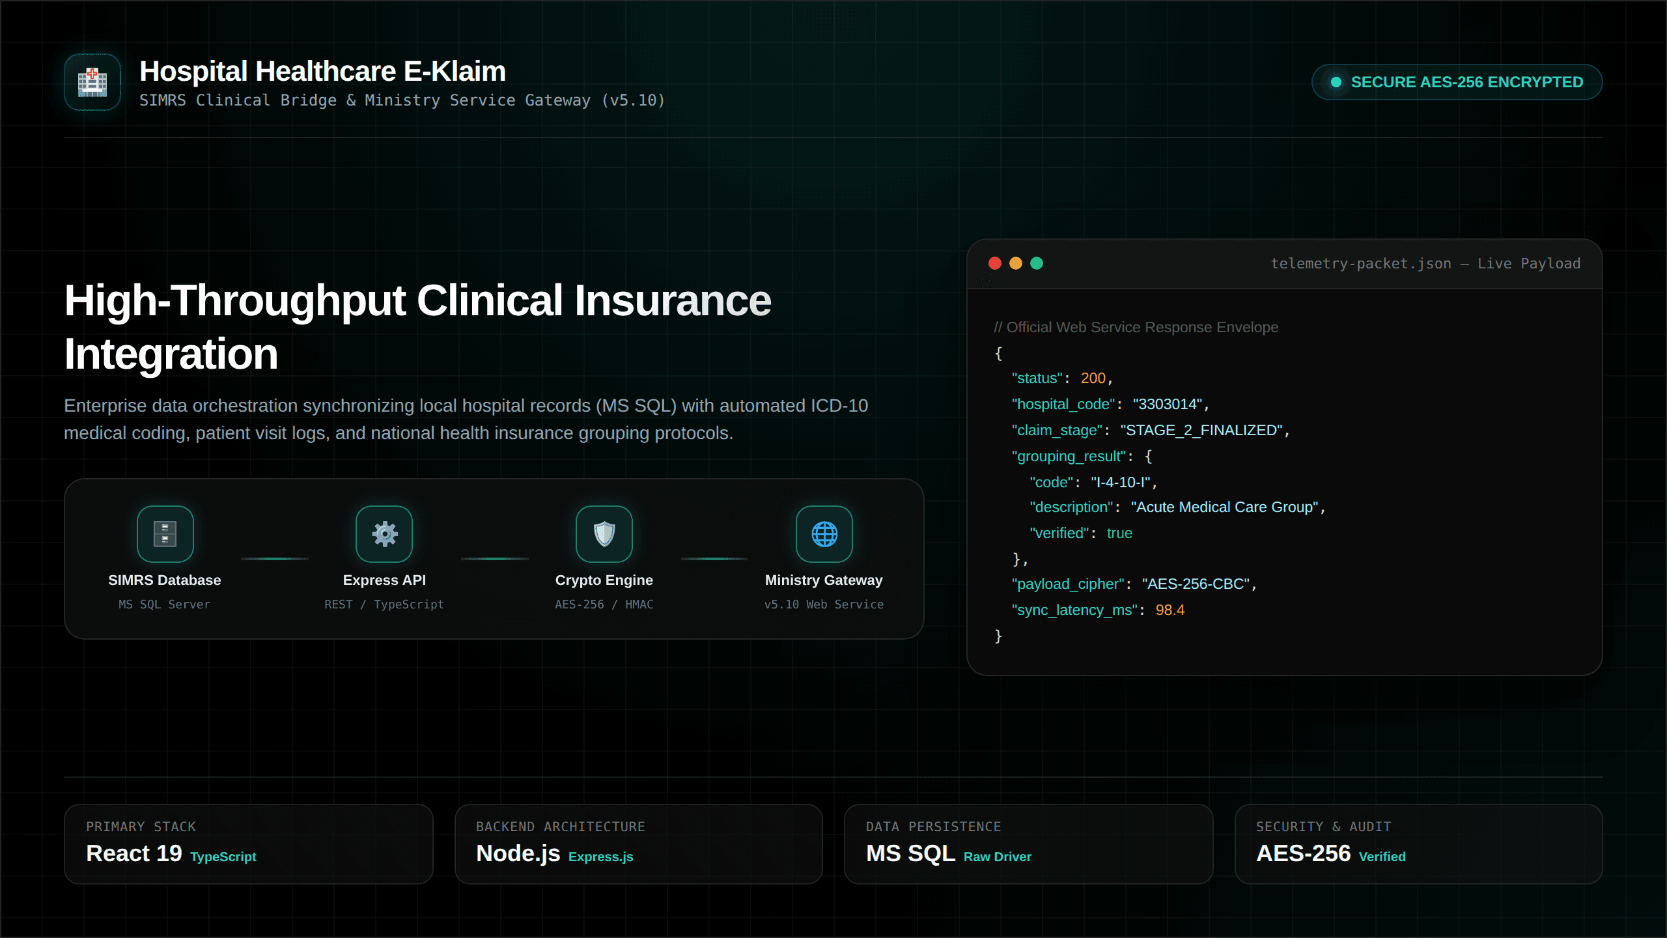Click the SIMRS Clinical Bridge subtitle text
Viewport: 1667px width, 938px height.
(x=402, y=100)
